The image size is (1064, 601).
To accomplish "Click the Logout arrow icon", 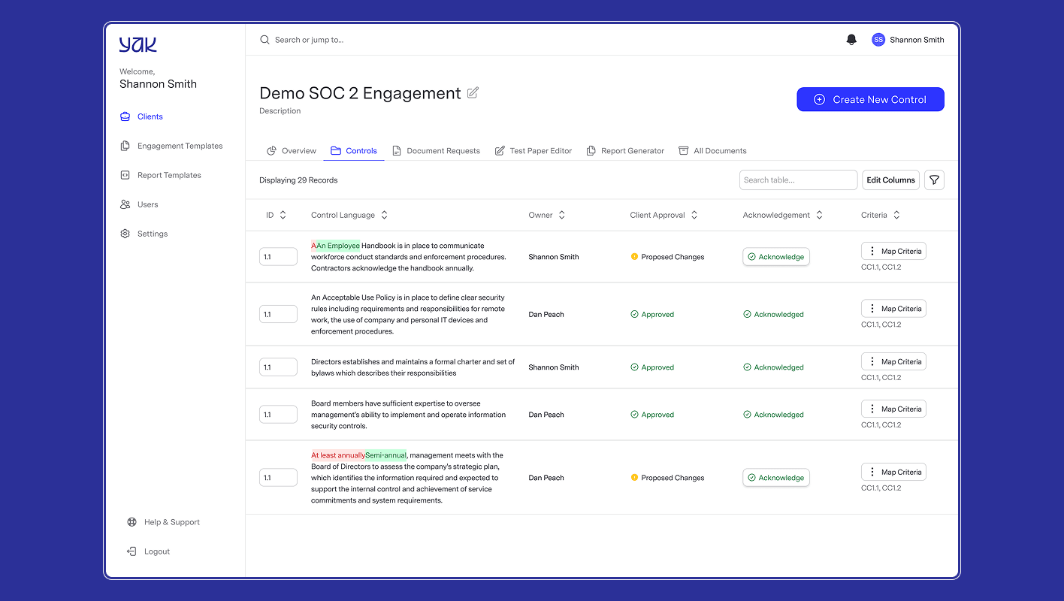I will click(x=131, y=551).
